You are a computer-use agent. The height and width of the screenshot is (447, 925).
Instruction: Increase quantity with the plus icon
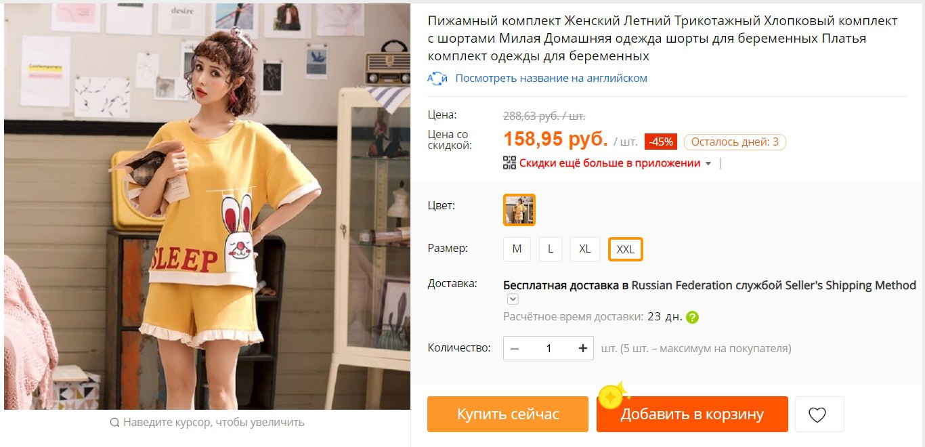point(583,349)
